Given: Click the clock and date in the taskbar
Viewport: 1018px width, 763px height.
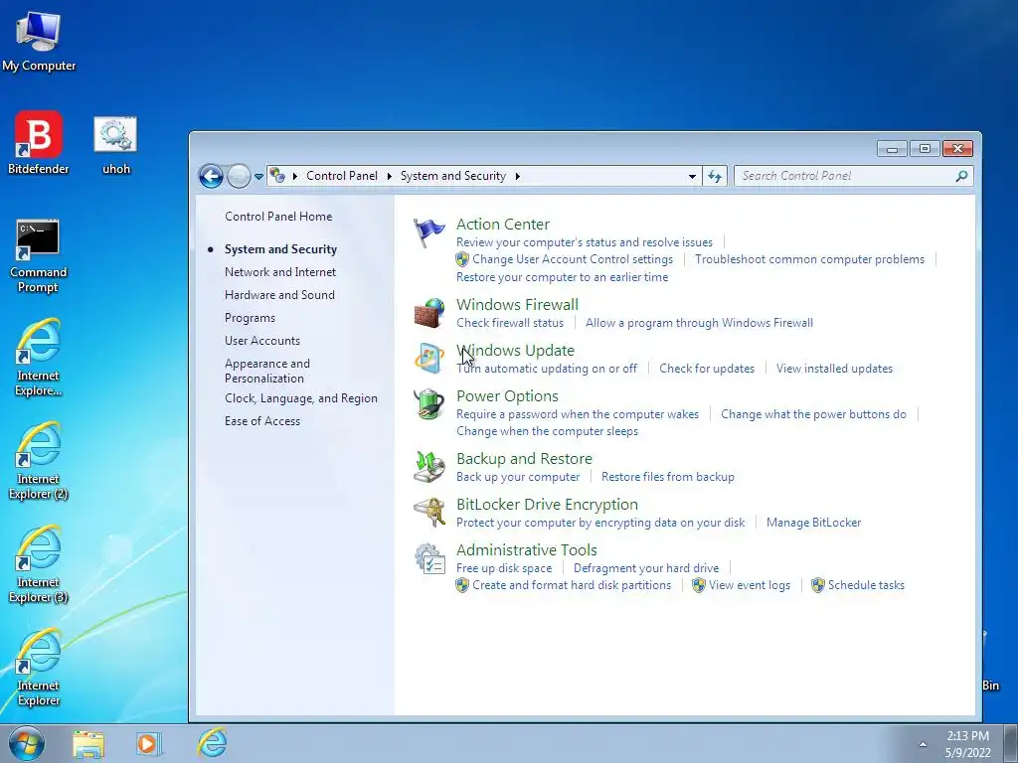Looking at the screenshot, I should point(968,744).
